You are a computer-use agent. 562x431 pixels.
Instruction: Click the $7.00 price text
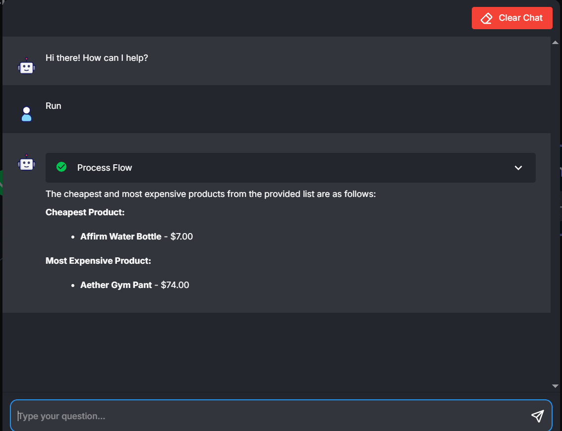coord(182,237)
